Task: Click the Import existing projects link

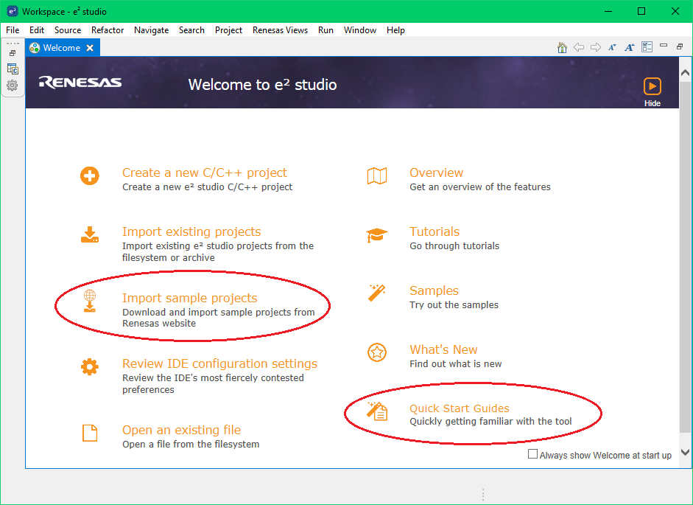Action: coord(191,231)
